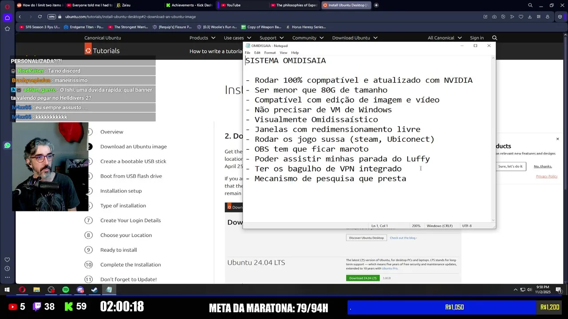The image size is (568, 319).
Task: Open File Explorer from taskbar
Action: [36, 290]
